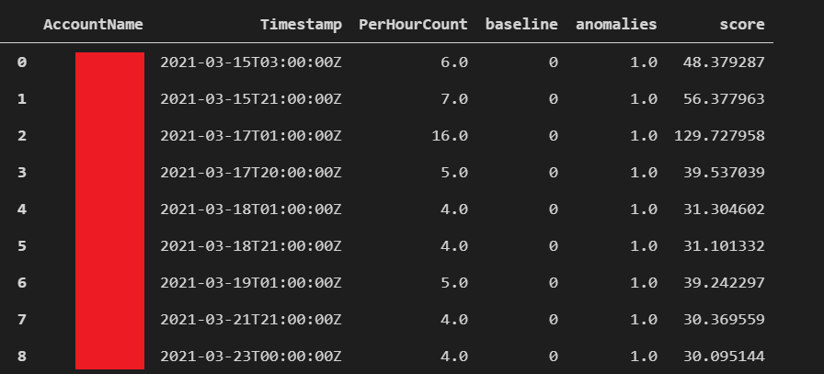Click timestamp 2021-03-15T03:00:00Z cell
Image resolution: width=824 pixels, height=374 pixels.
(x=250, y=62)
